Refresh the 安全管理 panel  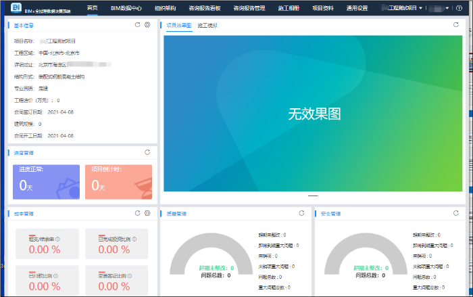click(x=456, y=213)
